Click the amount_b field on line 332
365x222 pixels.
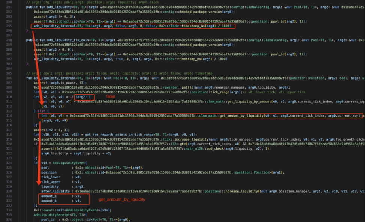tap(49, 201)
